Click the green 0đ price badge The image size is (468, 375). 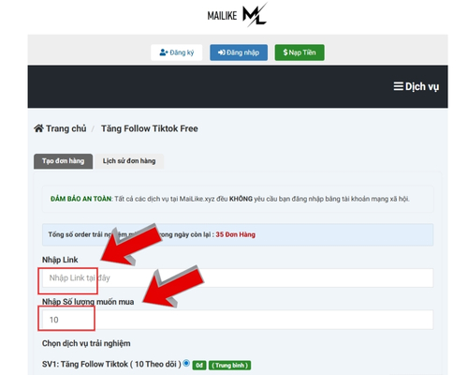click(199, 365)
